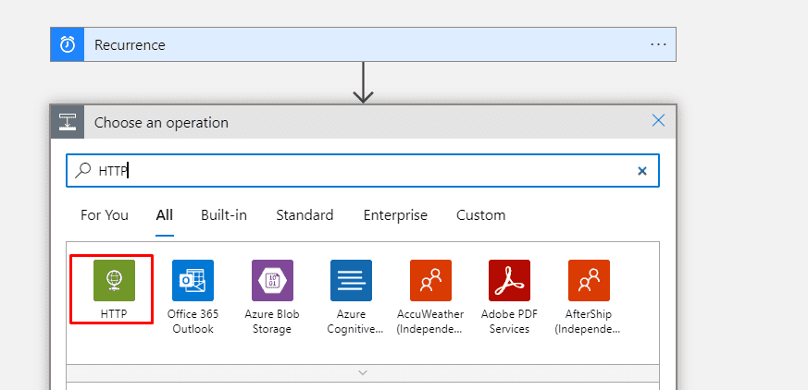The height and width of the screenshot is (390, 808).
Task: Click the Recurrence trigger title
Action: point(130,45)
